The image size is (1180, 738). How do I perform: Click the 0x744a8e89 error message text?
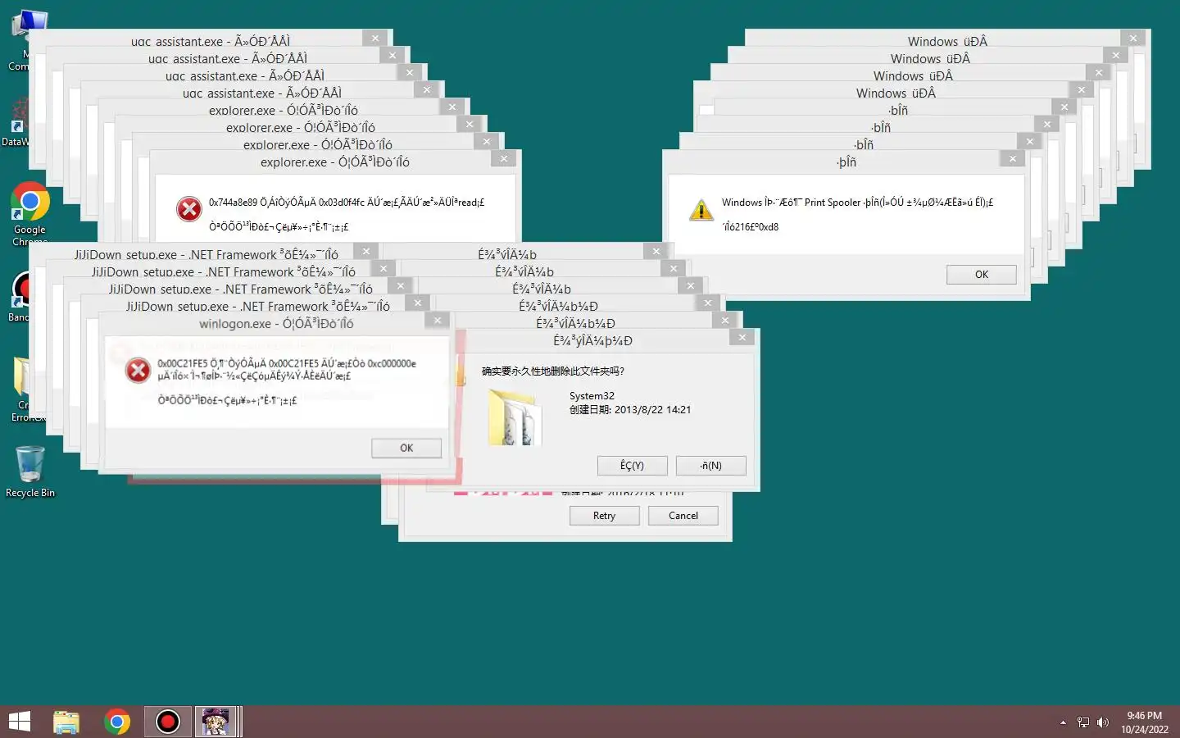[347, 203]
